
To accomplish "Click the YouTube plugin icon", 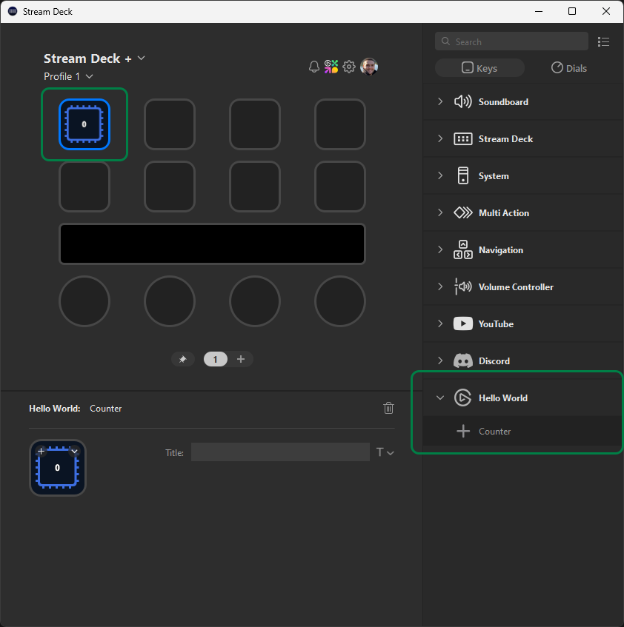I will click(463, 323).
